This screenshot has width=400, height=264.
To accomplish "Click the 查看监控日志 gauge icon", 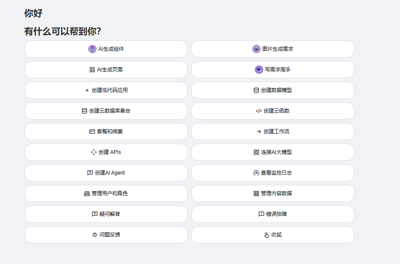I will (x=256, y=173).
